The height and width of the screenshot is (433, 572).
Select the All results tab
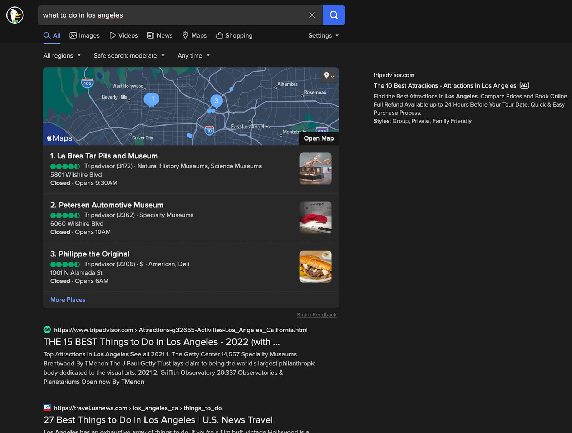click(52, 35)
